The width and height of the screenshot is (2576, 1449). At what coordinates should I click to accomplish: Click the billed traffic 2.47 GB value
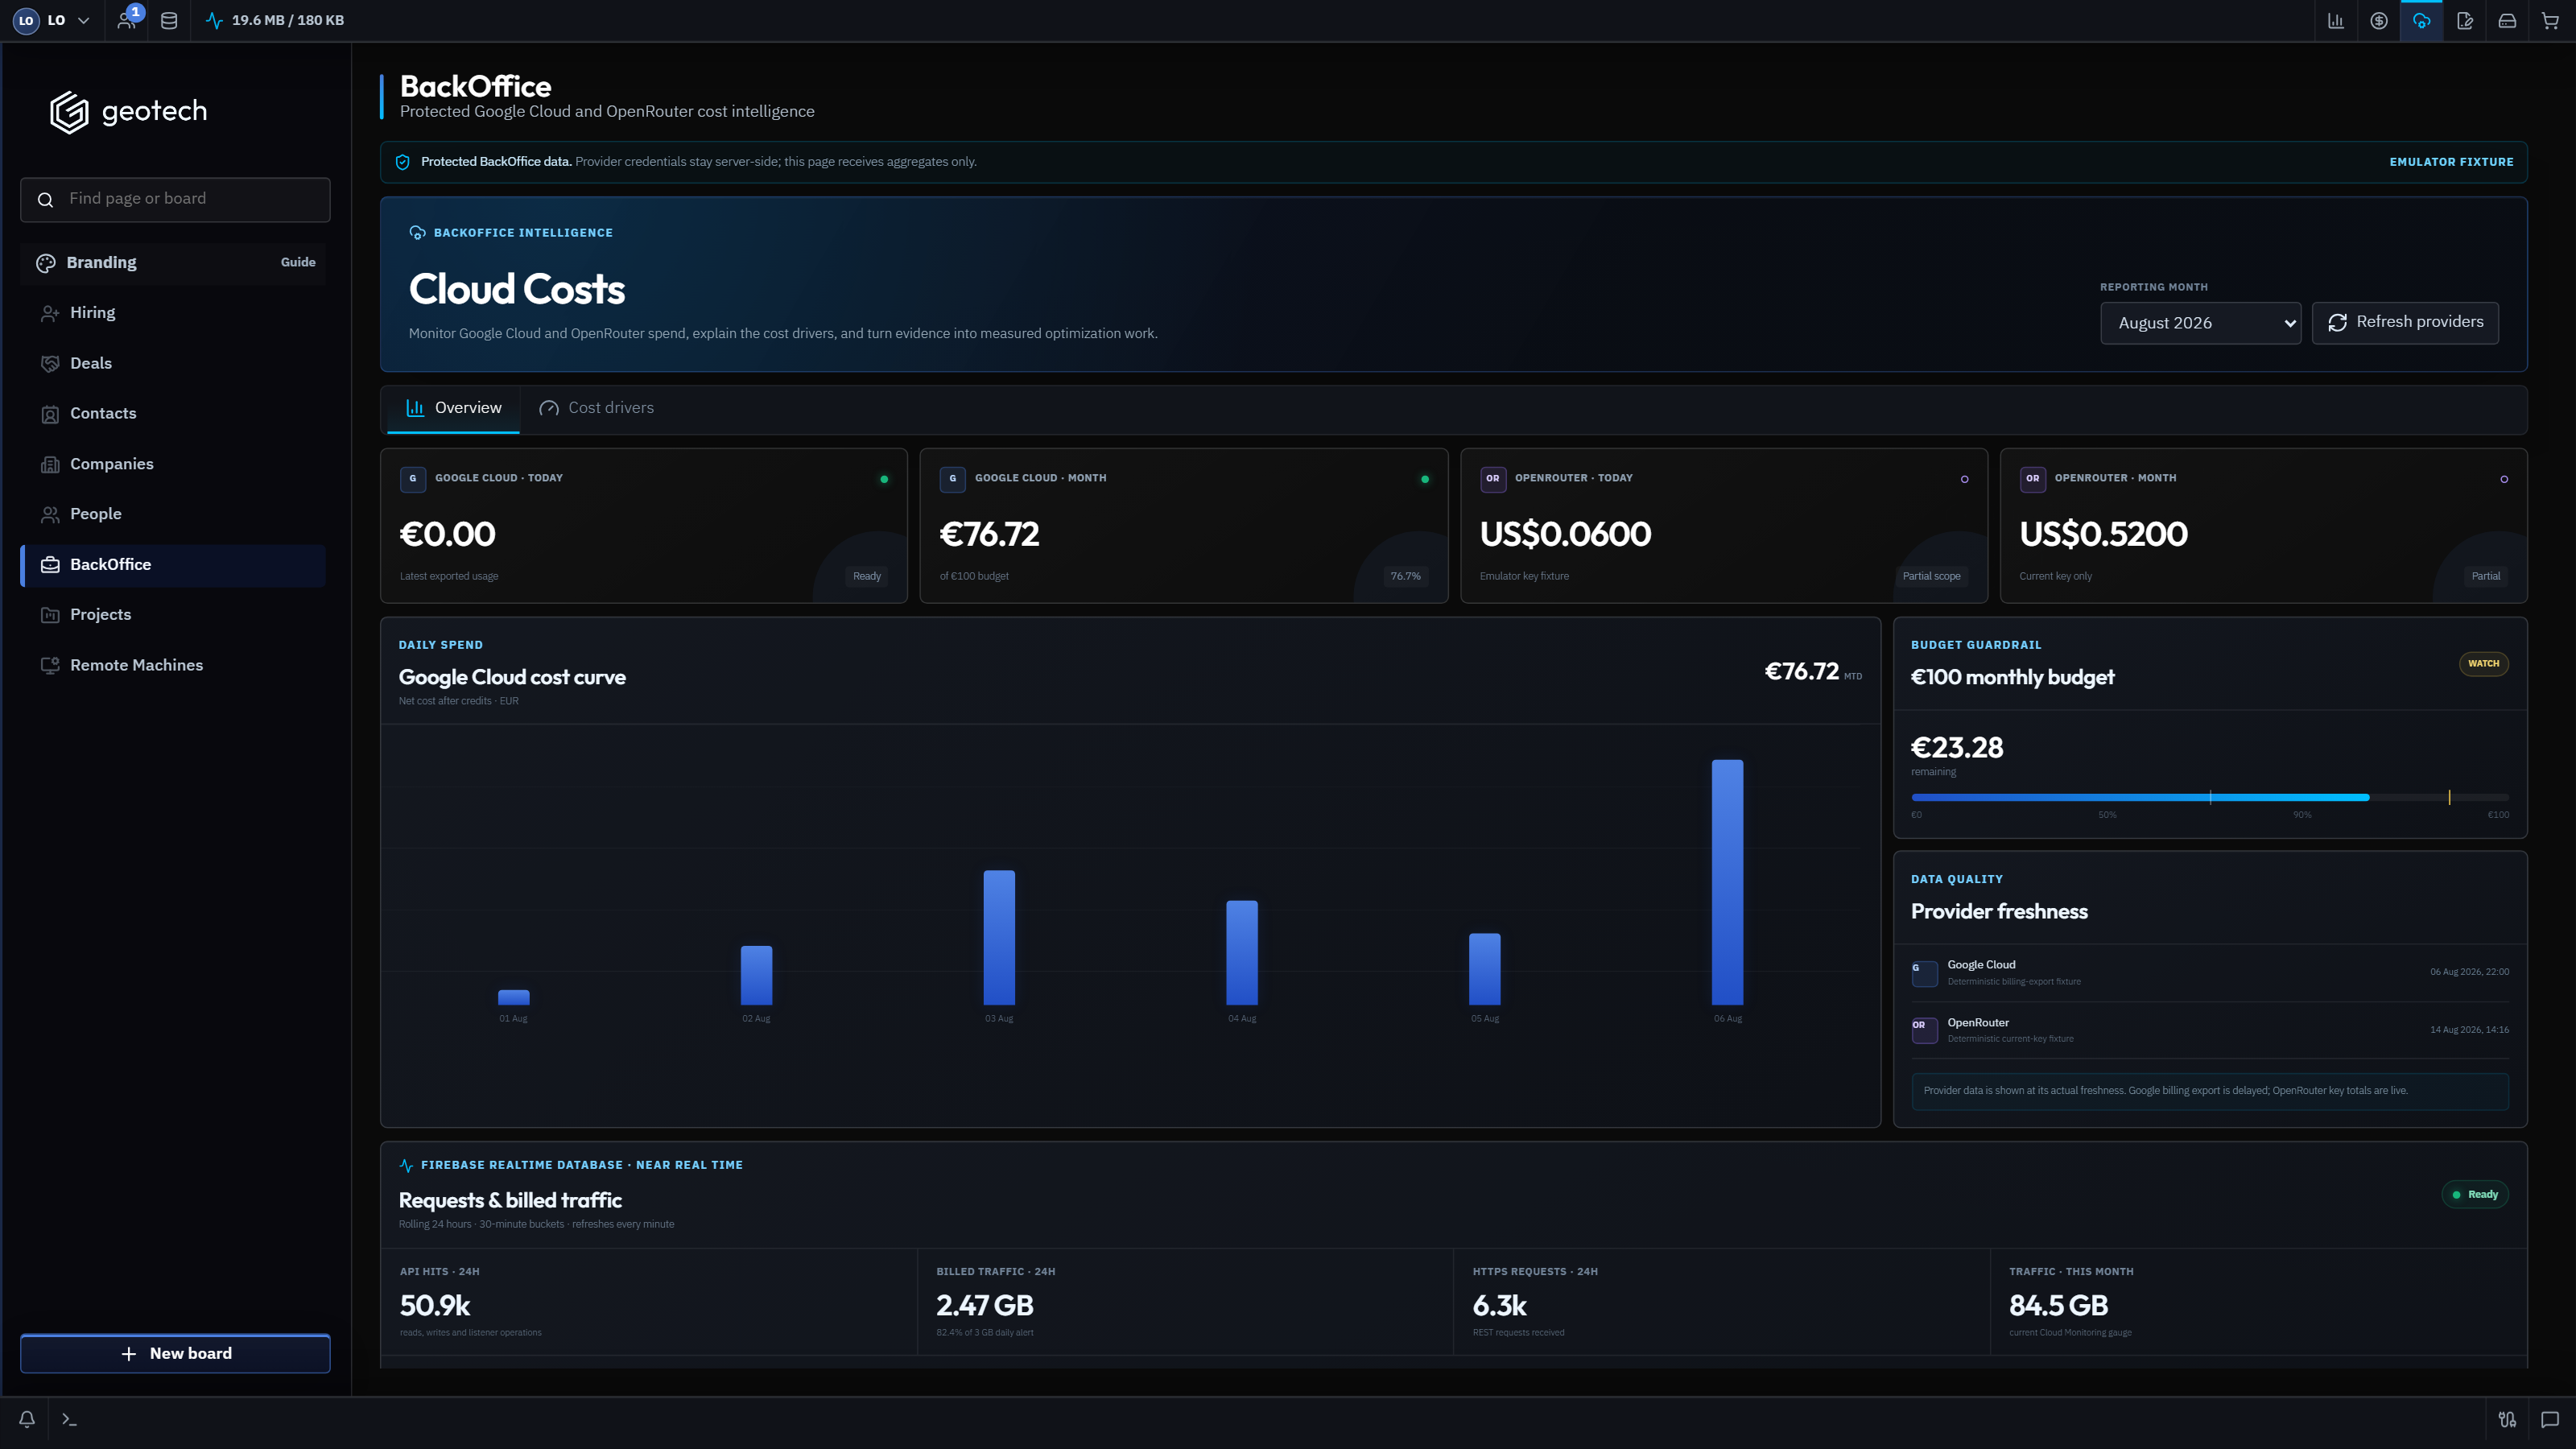[x=985, y=1306]
